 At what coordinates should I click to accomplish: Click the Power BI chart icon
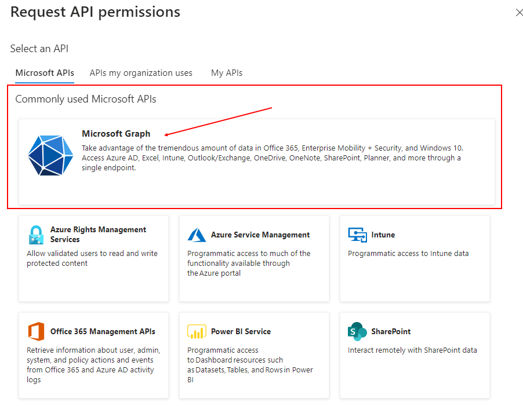click(197, 331)
